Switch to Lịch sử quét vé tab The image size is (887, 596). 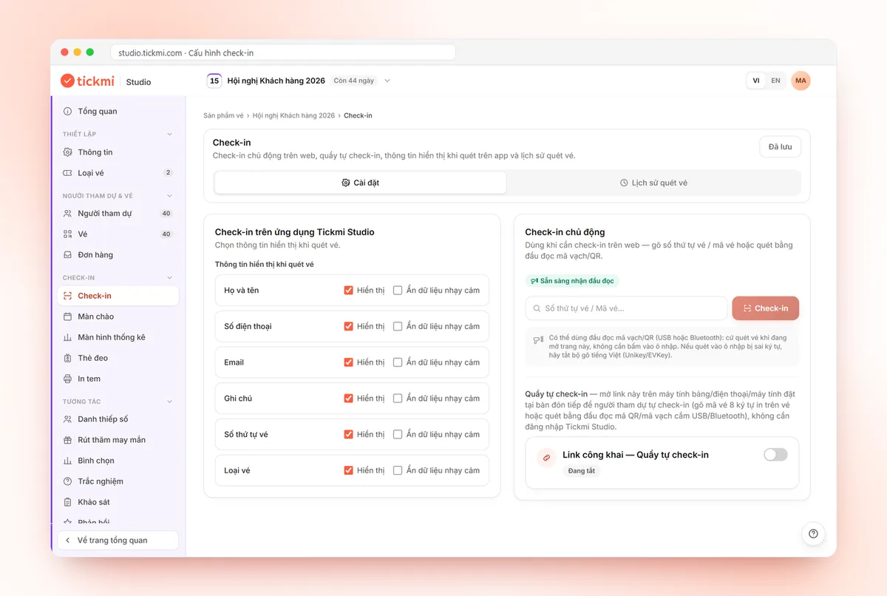(x=653, y=183)
